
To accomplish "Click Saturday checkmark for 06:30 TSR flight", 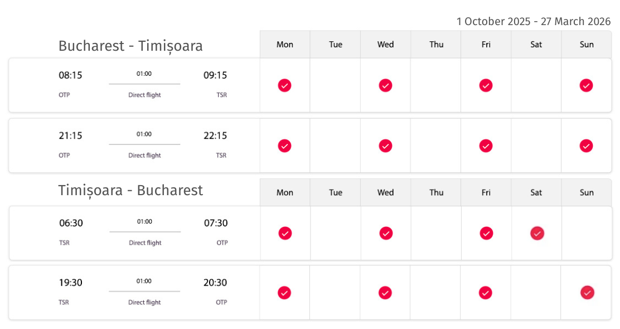I will click(x=537, y=233).
